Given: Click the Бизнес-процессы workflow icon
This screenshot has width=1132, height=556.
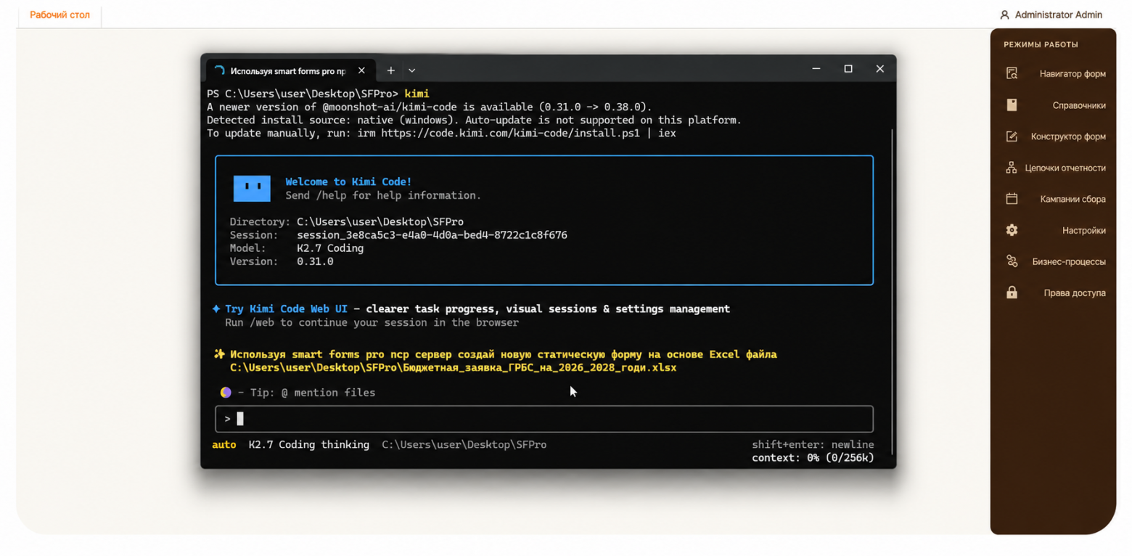Looking at the screenshot, I should 1012,261.
